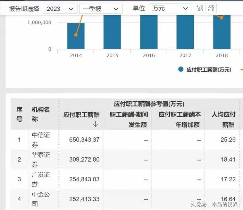This screenshot has height=210, width=243.
Task: Open the 一季报 report period dropdown
Action: coord(101,9)
